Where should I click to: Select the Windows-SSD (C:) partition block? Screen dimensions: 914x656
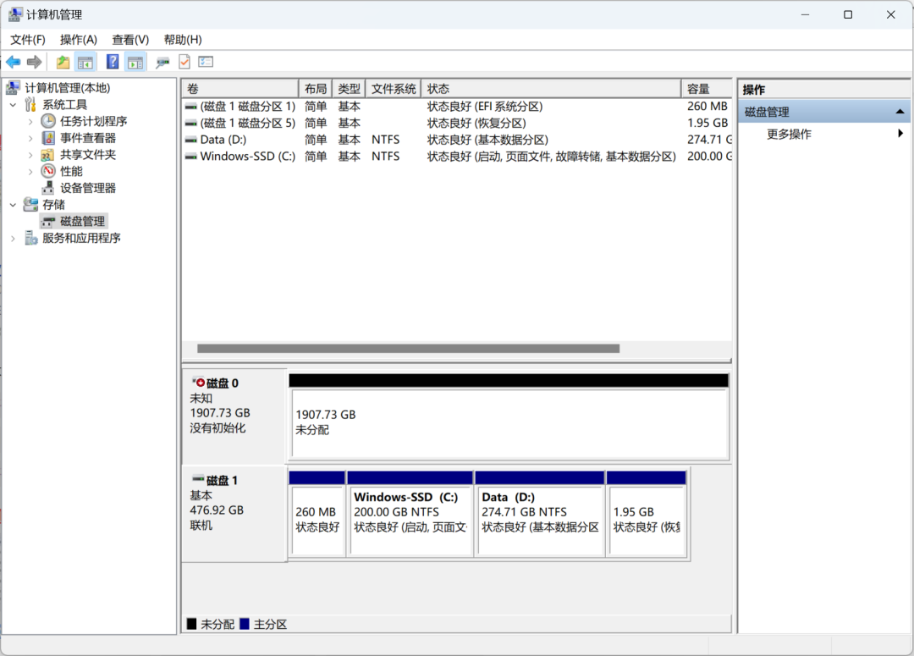coord(410,514)
